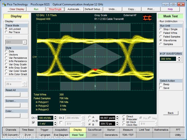Screen dimensions: 187x140
Task: Click the Clear Display button
Action: (x=17, y=9)
